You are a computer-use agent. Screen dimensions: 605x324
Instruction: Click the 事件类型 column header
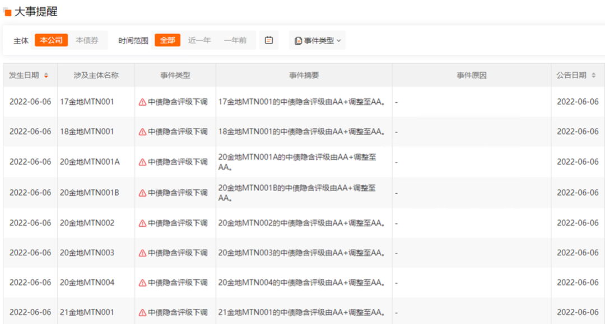[x=175, y=75]
